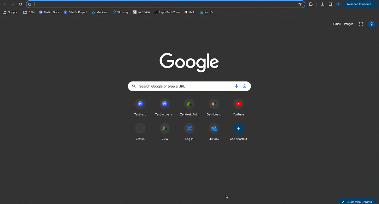Image resolution: width=379 pixels, height=204 pixels.
Task: Open Chrome profile avatar in toolbar
Action: (338, 4)
